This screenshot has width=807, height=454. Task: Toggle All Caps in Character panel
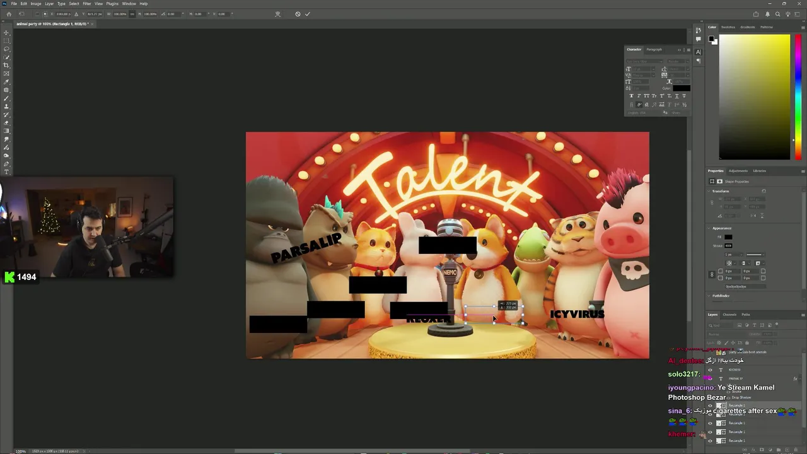646,96
